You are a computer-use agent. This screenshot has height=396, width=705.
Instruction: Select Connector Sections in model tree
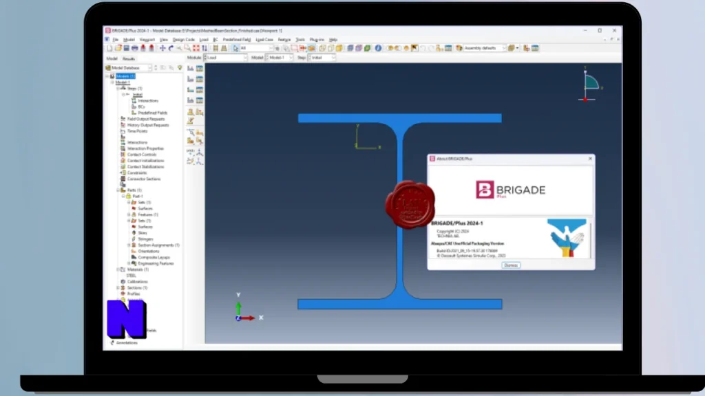pyautogui.click(x=143, y=179)
